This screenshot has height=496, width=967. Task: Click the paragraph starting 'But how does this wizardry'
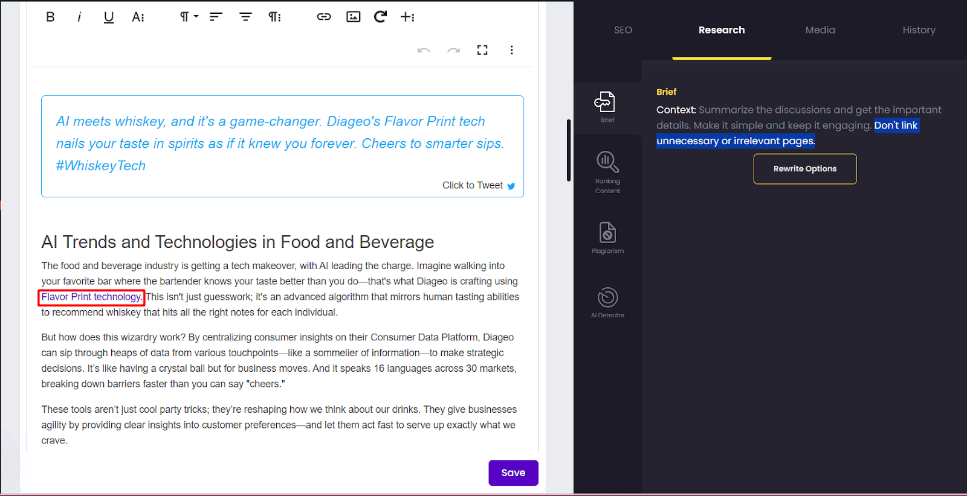click(x=279, y=361)
